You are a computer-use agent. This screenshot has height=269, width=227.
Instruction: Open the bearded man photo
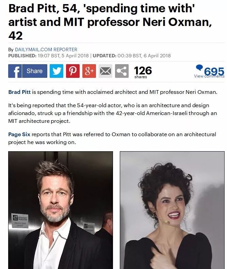61,210
